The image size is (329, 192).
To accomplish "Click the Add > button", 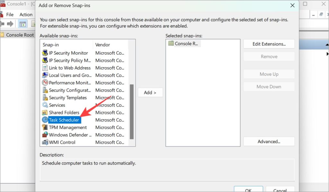I will pos(150,92).
